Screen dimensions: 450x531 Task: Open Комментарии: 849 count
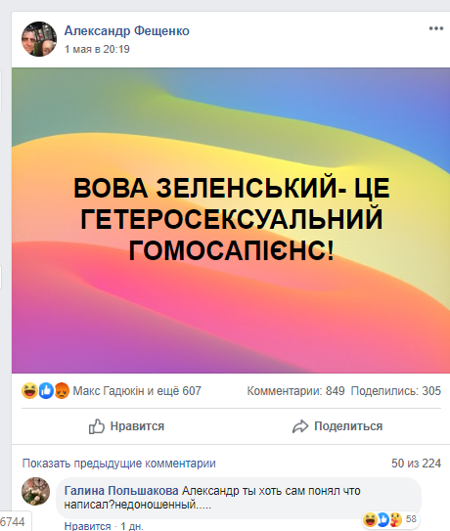(295, 391)
